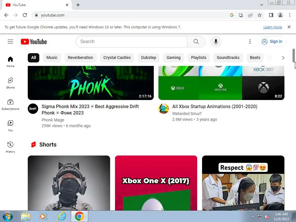Screen dimensions: 296x222
Task: Select the Reverberation filter chip
Action: (x=80, y=58)
